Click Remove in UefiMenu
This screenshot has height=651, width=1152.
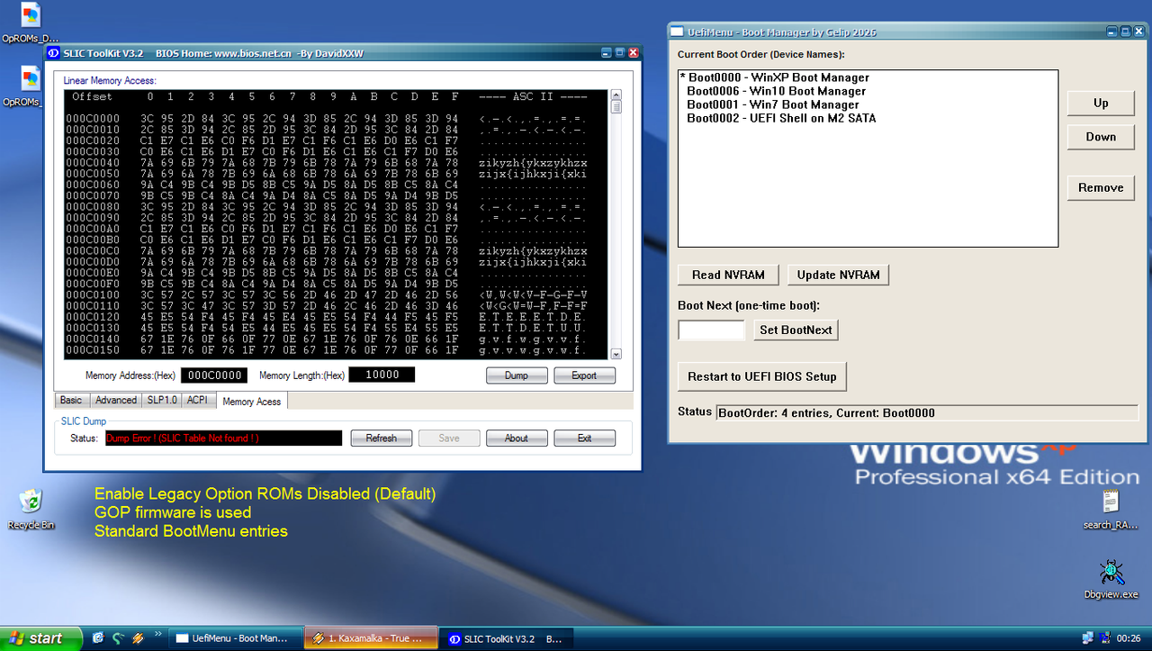tap(1101, 187)
